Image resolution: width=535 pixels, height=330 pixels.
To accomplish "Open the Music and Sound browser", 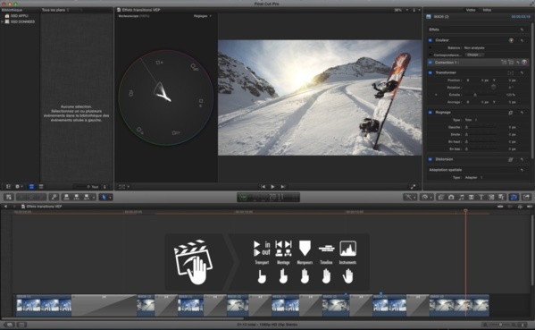I will (x=461, y=197).
